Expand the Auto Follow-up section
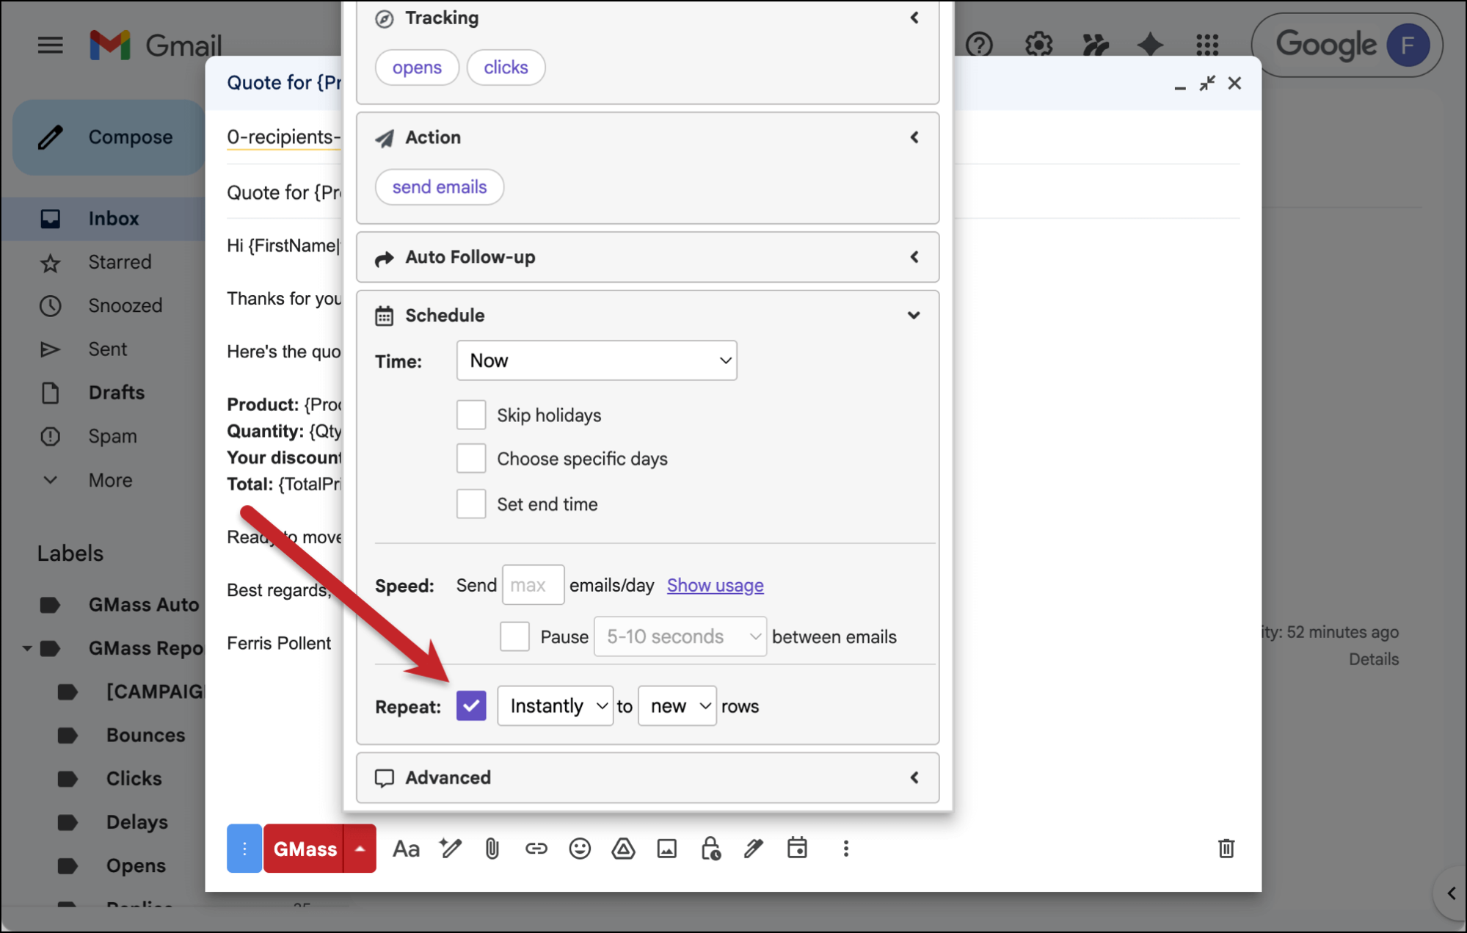The image size is (1467, 933). 914,257
